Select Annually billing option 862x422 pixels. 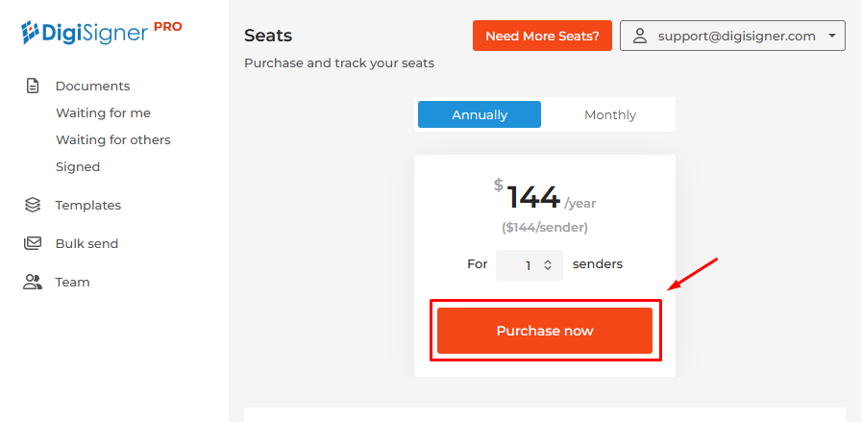[x=480, y=114]
